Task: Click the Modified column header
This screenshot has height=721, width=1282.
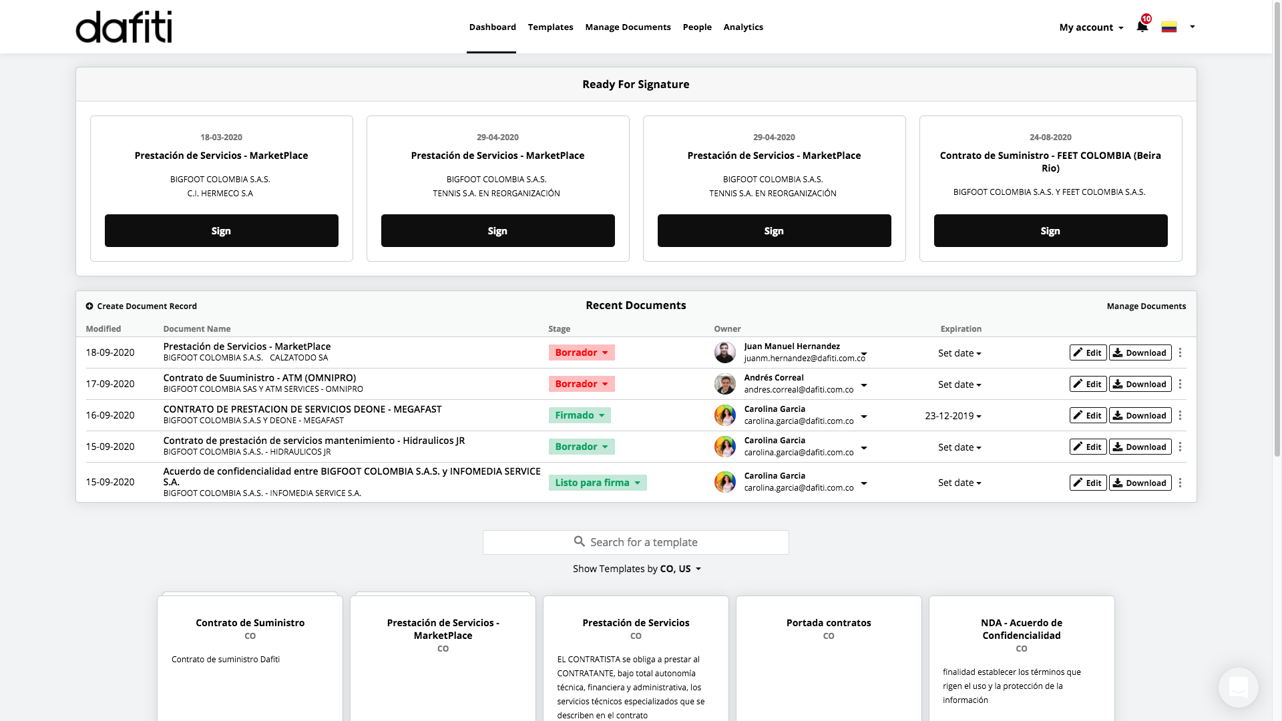Action: pyautogui.click(x=103, y=328)
